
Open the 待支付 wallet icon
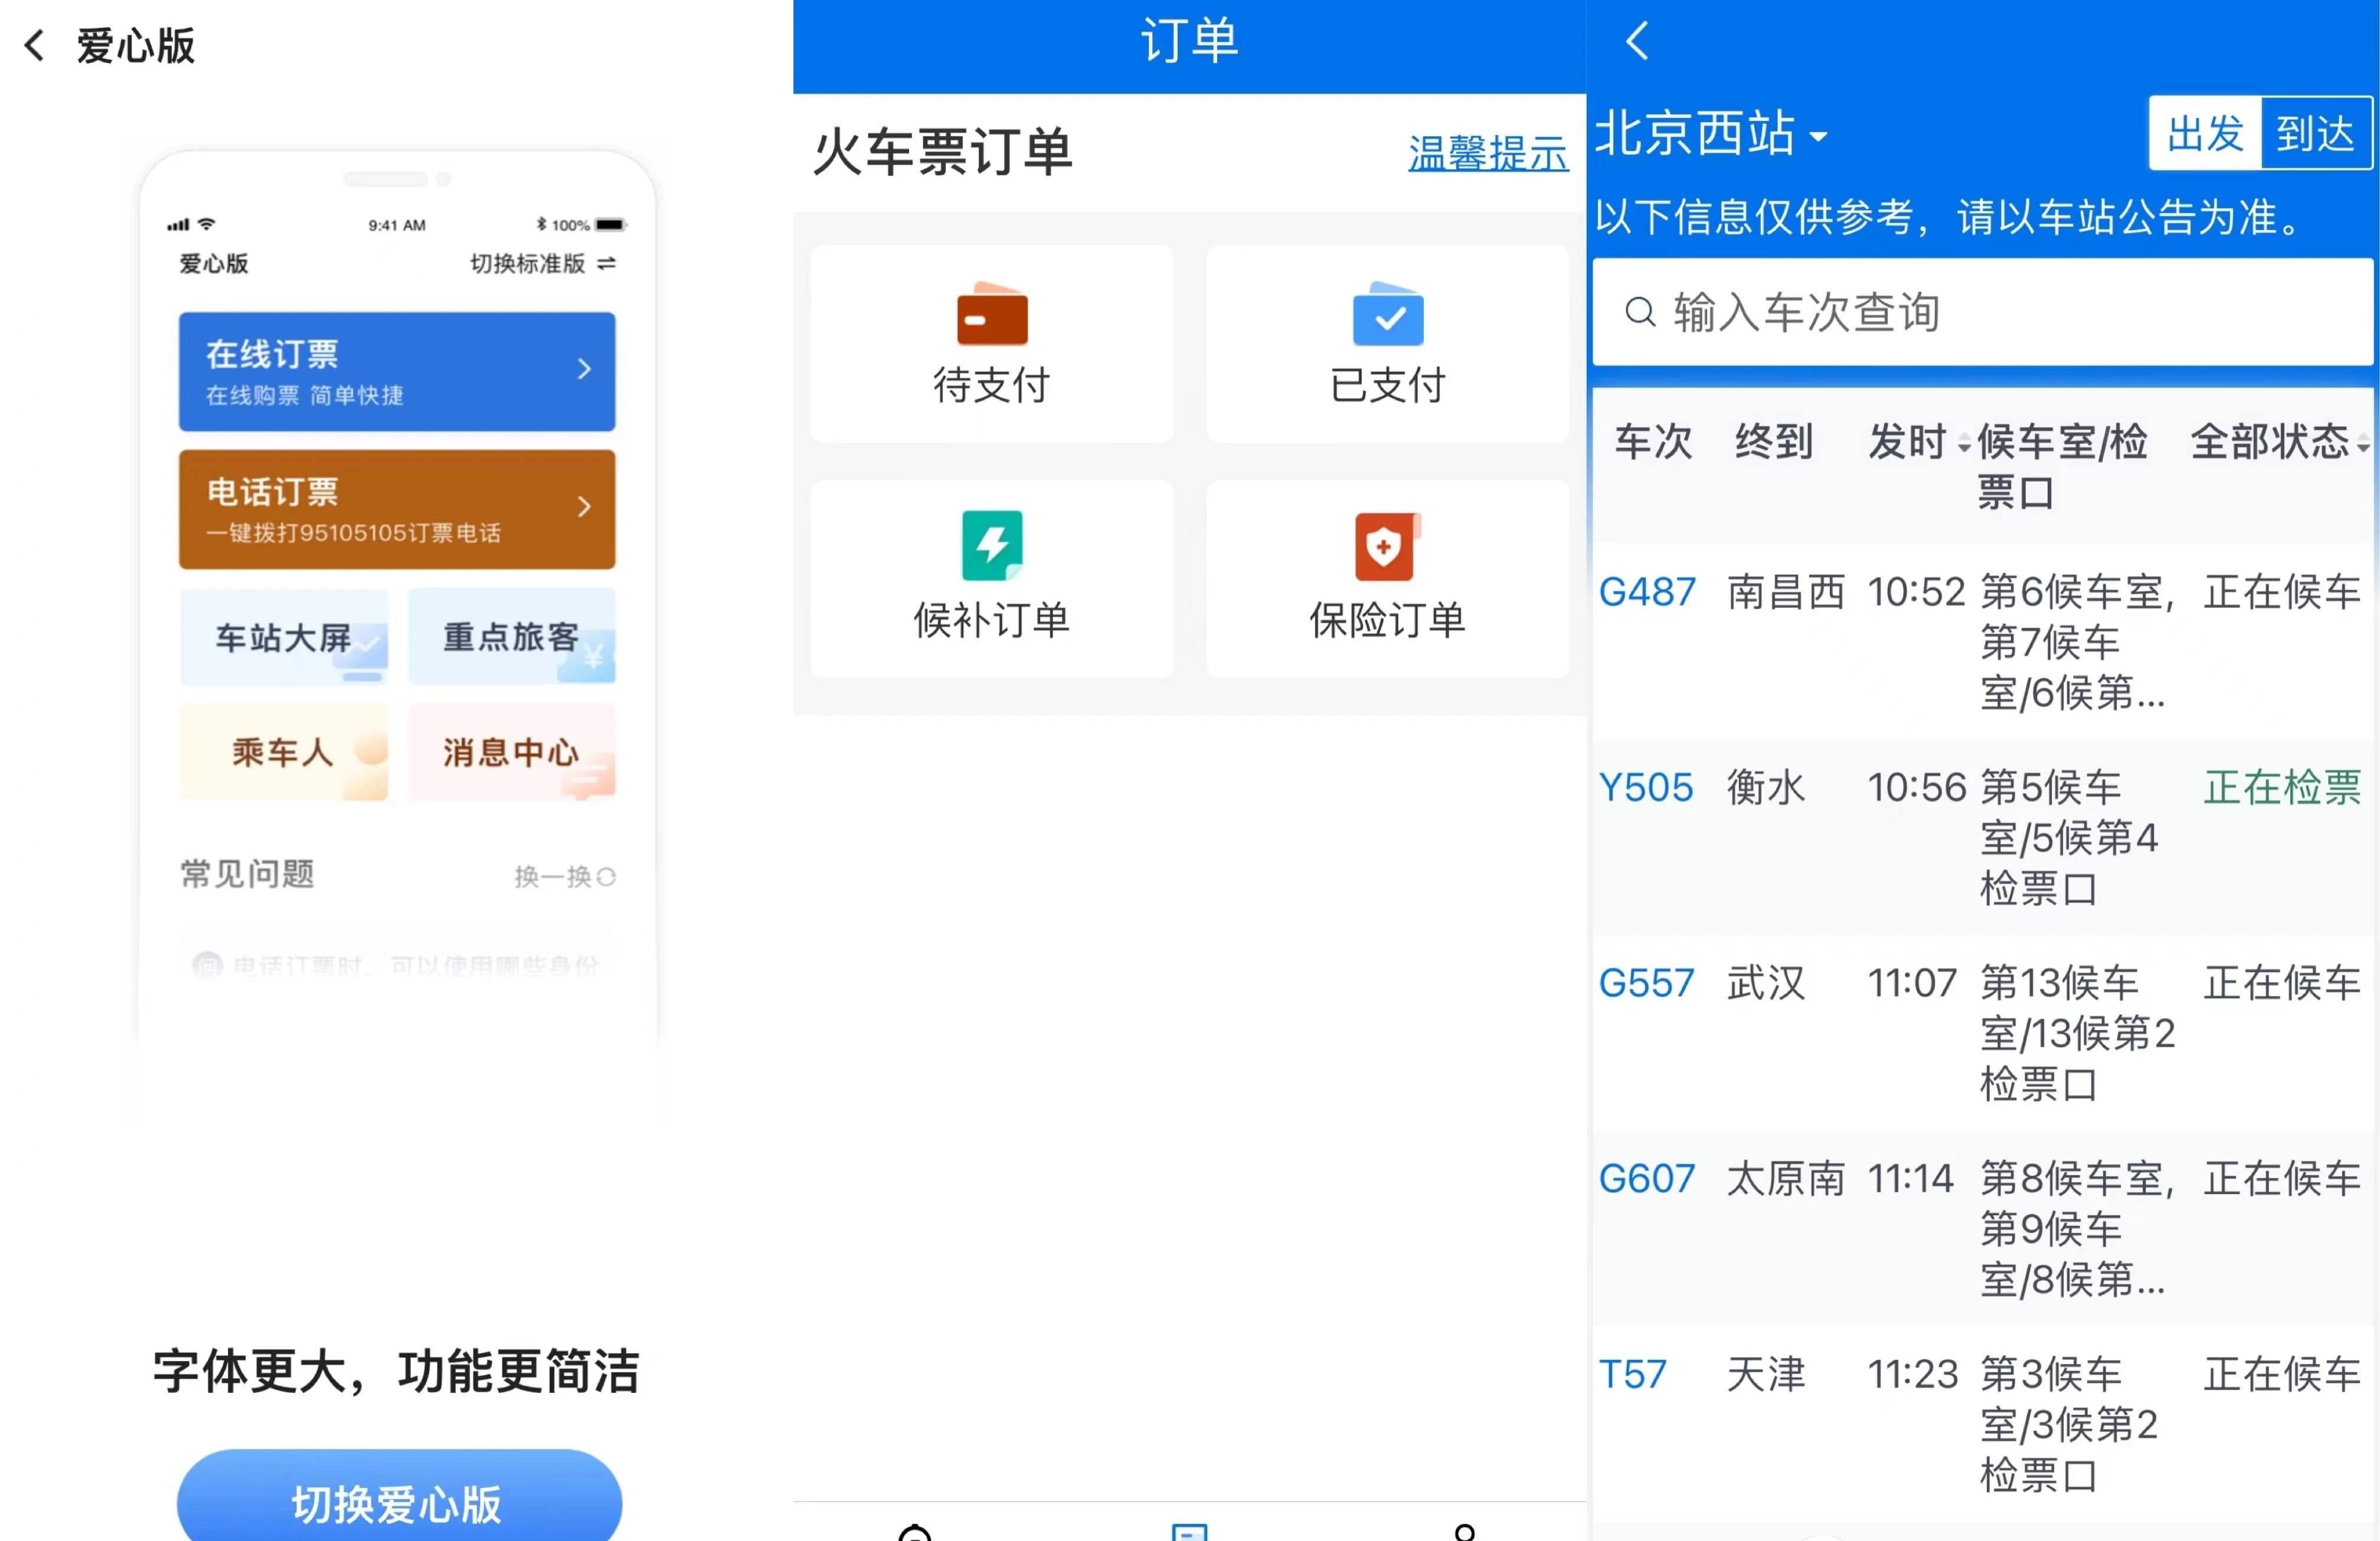click(992, 314)
